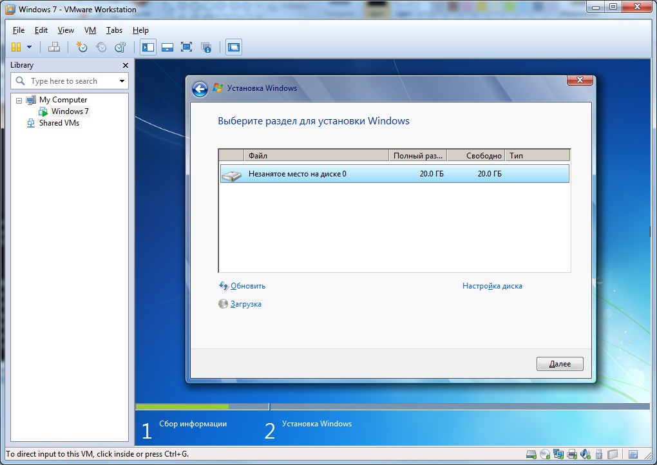Image resolution: width=657 pixels, height=465 pixels.
Task: Click the USB device icon in status bar
Action: (x=598, y=455)
